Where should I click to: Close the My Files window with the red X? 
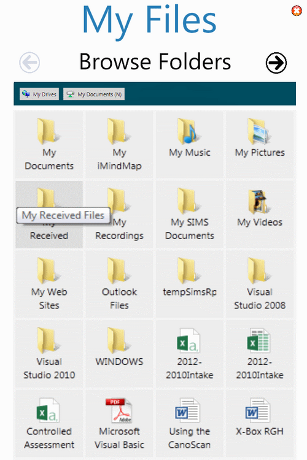[x=297, y=11]
